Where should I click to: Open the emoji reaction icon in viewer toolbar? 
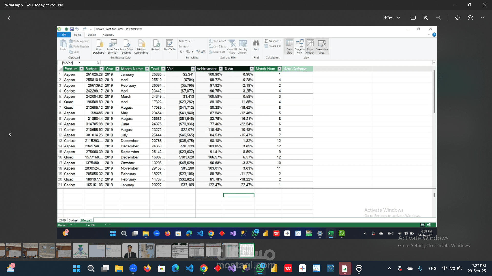tap(470, 18)
